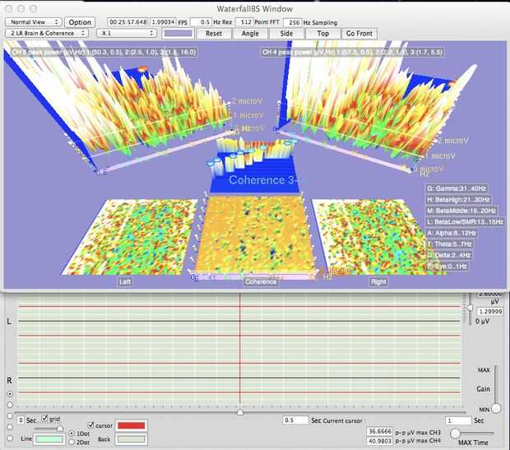Switch to the Side view
The width and height of the screenshot is (510, 450).
click(x=286, y=34)
